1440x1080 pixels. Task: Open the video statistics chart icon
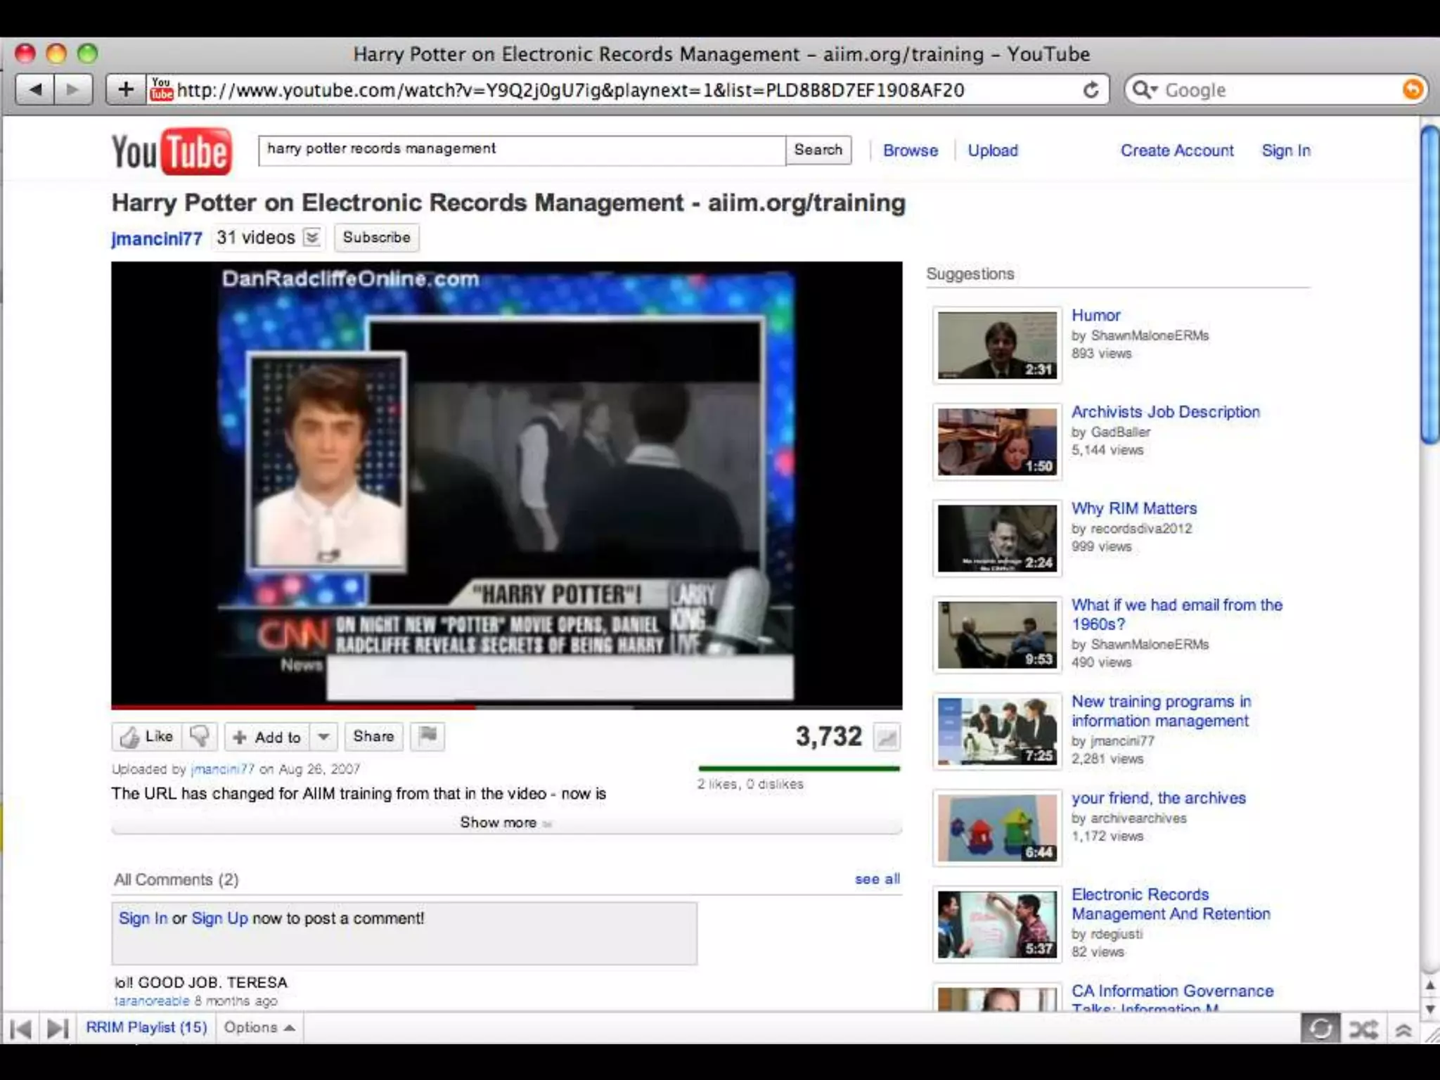[887, 738]
